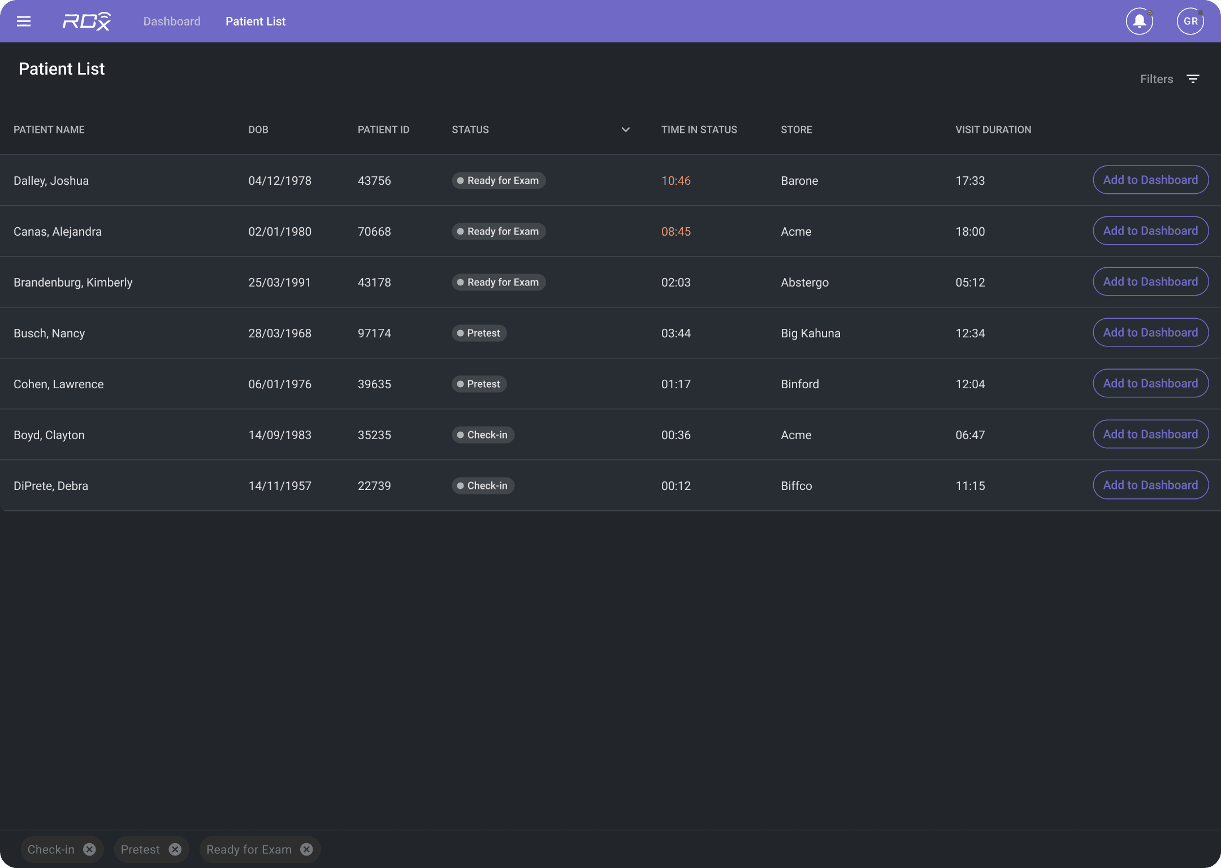Viewport: 1221px width, 868px height.
Task: Open patient row Cohen, Lawrence
Action: pos(59,384)
